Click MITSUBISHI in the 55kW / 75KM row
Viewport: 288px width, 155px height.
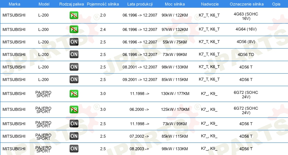point(14,42)
